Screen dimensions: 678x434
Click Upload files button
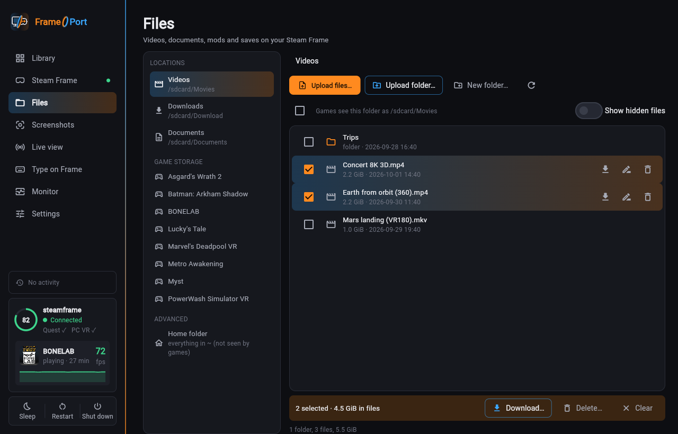325,85
